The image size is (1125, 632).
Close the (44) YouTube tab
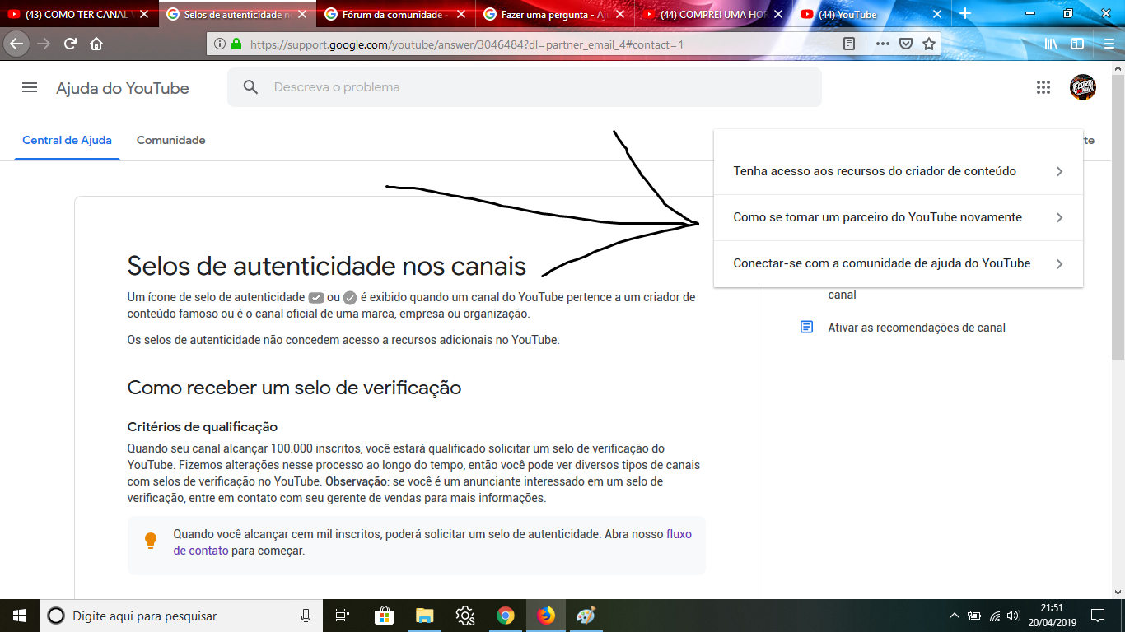pos(936,14)
